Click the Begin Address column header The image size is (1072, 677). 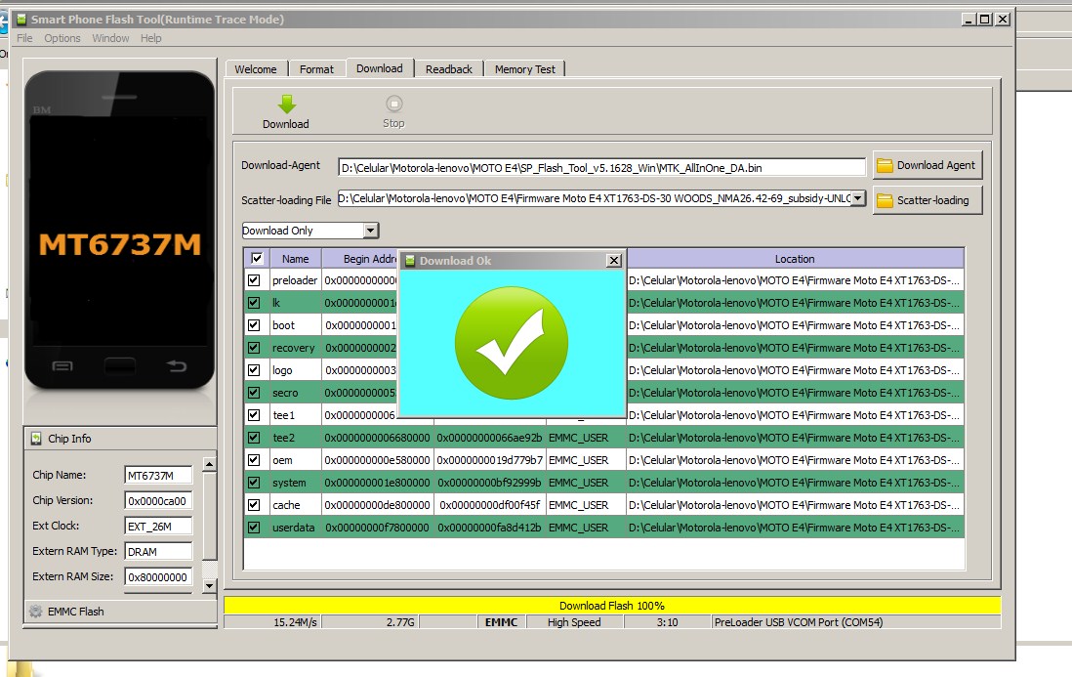coord(360,259)
